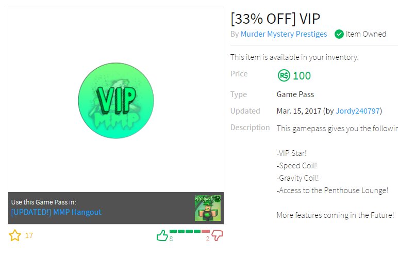Click the thumbs up like icon
The width and height of the screenshot is (398, 253).
pos(162,235)
